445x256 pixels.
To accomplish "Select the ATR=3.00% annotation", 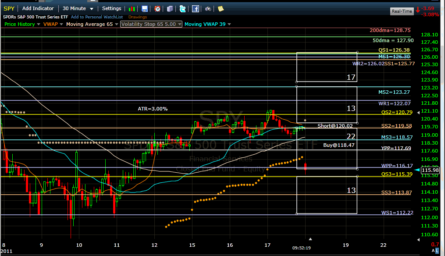I will click(x=153, y=109).
